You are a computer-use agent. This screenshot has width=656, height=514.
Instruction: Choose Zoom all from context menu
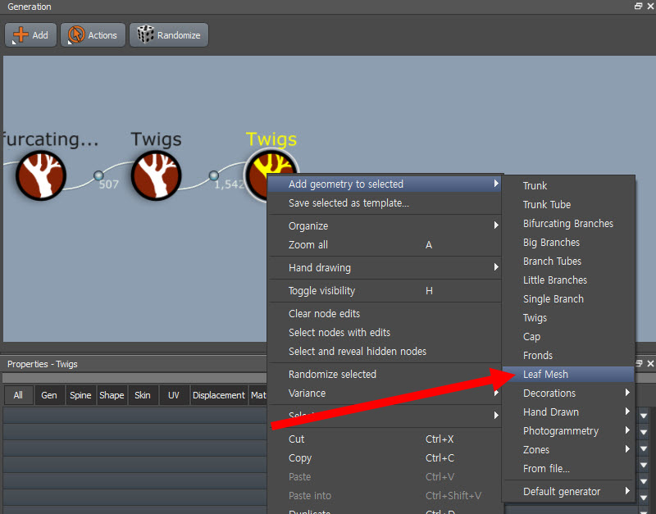click(385, 245)
